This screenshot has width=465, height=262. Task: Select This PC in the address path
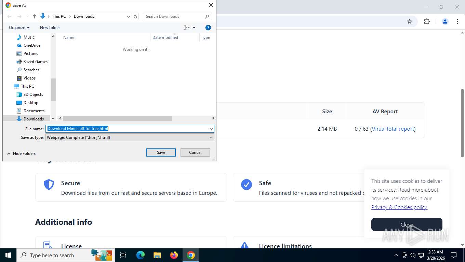(59, 16)
